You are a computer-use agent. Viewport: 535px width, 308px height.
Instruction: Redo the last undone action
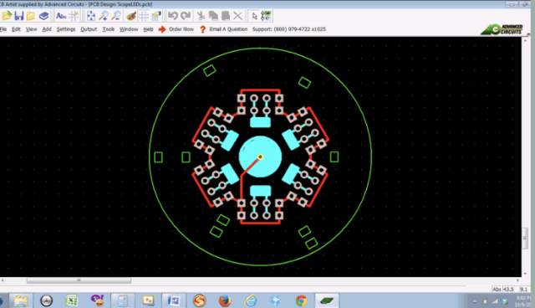[x=186, y=16]
